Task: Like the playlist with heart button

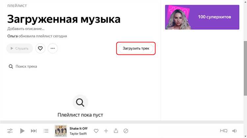Action: (40, 48)
